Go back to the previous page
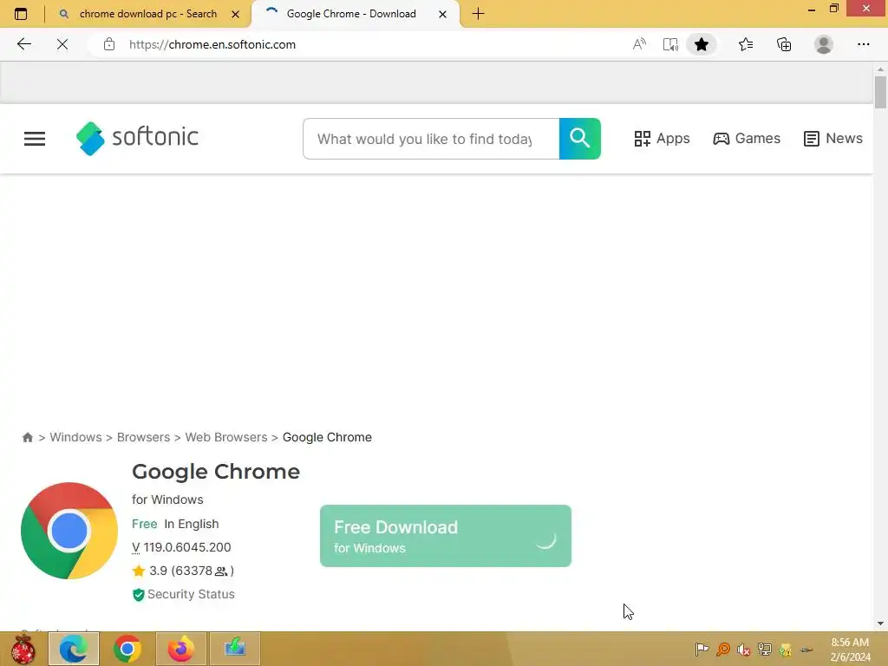Screen dimensions: 888x666 coord(24,44)
